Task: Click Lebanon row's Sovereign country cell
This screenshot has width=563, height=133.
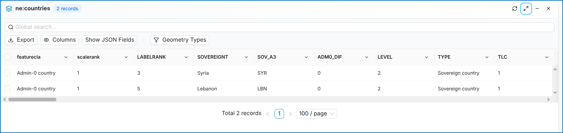Action: pos(458,89)
